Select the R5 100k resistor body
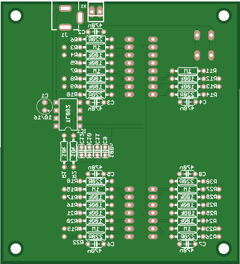Viewport: 240px width, 264px height. tap(96, 63)
